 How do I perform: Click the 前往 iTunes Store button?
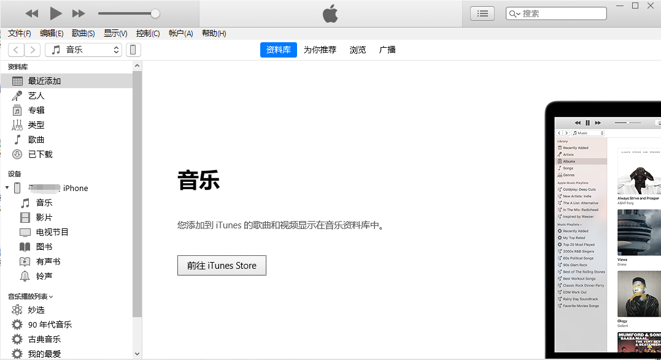[x=222, y=265]
